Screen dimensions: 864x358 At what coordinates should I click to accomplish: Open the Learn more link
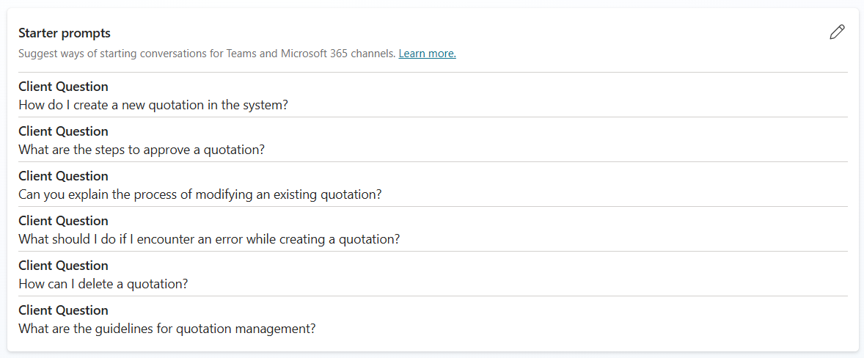pyautogui.click(x=427, y=54)
